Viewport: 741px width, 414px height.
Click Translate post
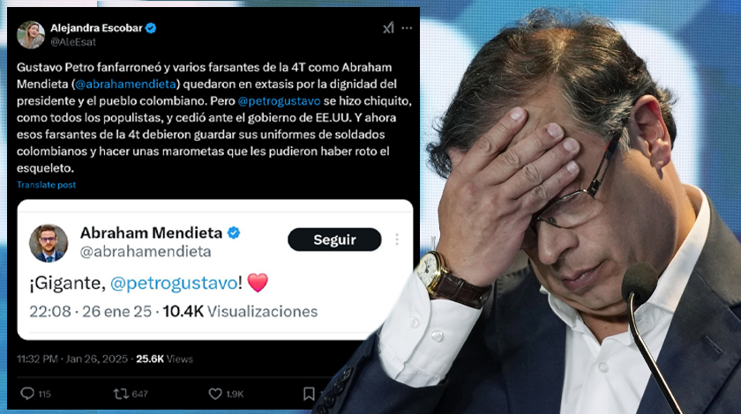coord(46,185)
